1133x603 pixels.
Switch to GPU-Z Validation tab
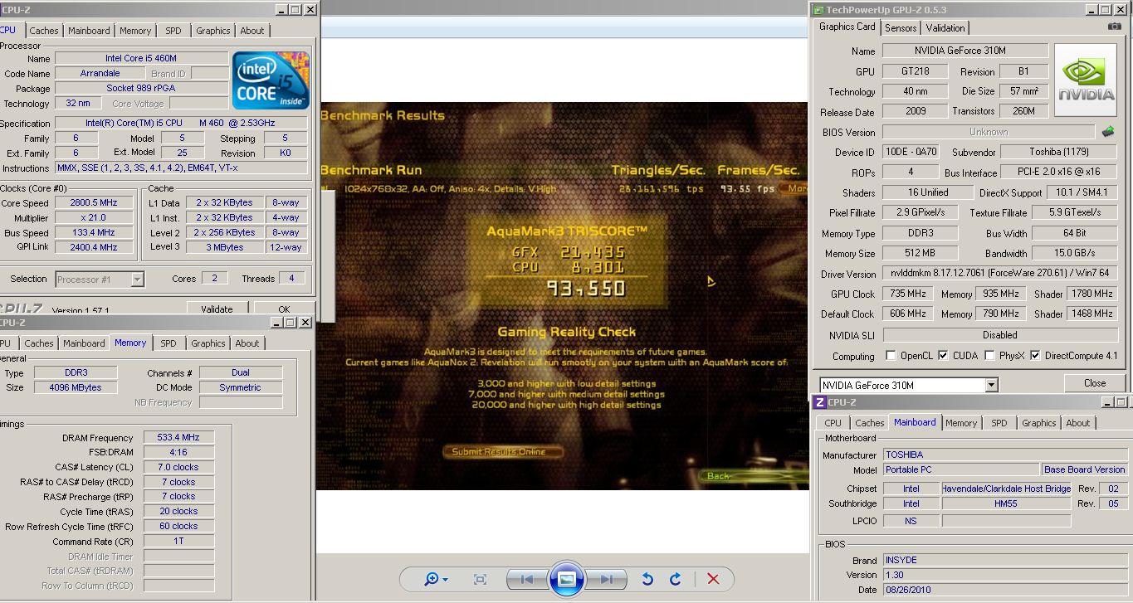945,27
